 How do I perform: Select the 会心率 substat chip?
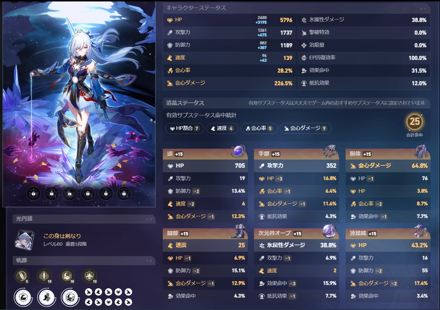(259, 128)
